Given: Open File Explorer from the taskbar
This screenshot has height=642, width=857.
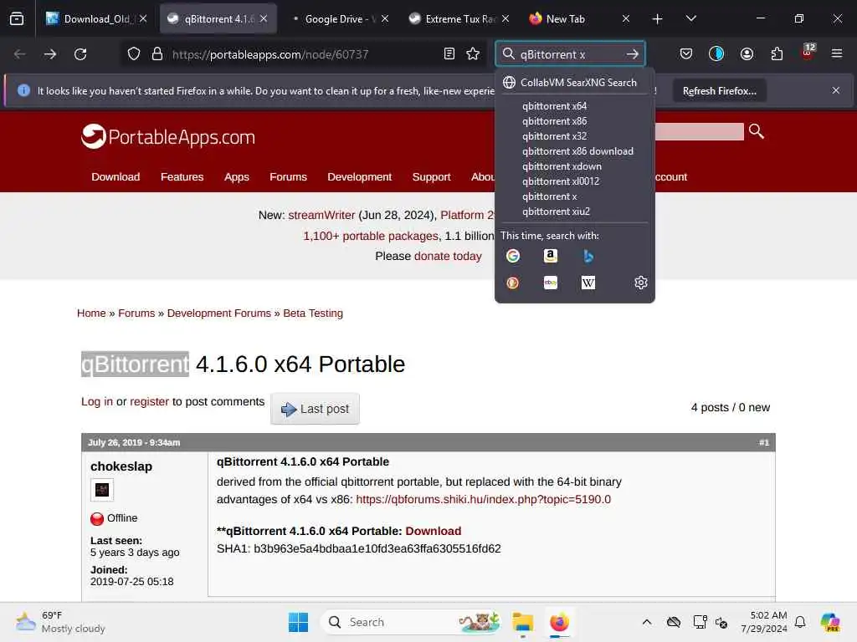Looking at the screenshot, I should pyautogui.click(x=522, y=622).
